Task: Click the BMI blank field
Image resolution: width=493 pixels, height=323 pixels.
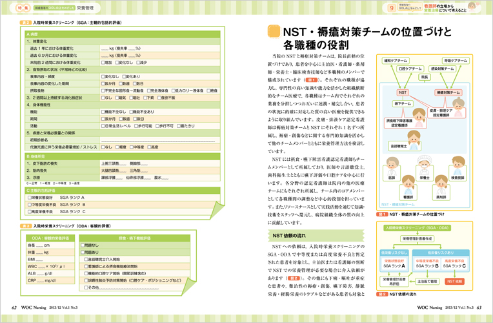Action: [39, 260]
